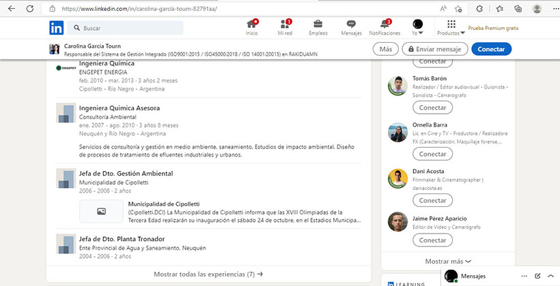560x286 pixels.
Task: Open the Productos apps dropdown
Action: coord(451,27)
